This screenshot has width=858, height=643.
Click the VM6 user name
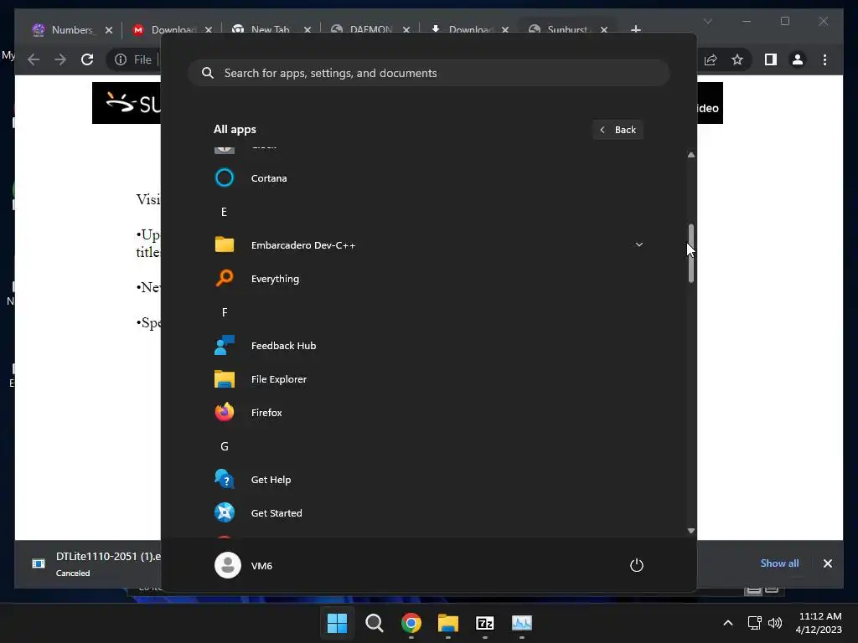coord(261,566)
